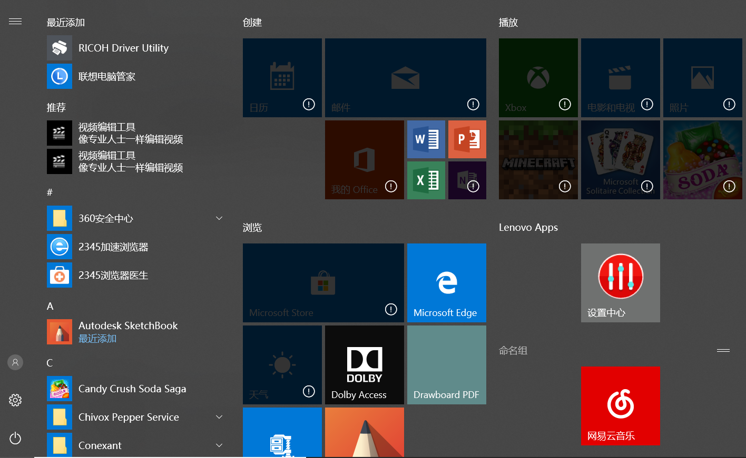Screen dimensions: 746x458
Task: Click the Power button icon
Action: [x=15, y=438]
